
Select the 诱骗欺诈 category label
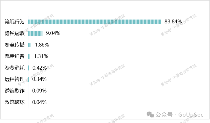click(x=15, y=91)
